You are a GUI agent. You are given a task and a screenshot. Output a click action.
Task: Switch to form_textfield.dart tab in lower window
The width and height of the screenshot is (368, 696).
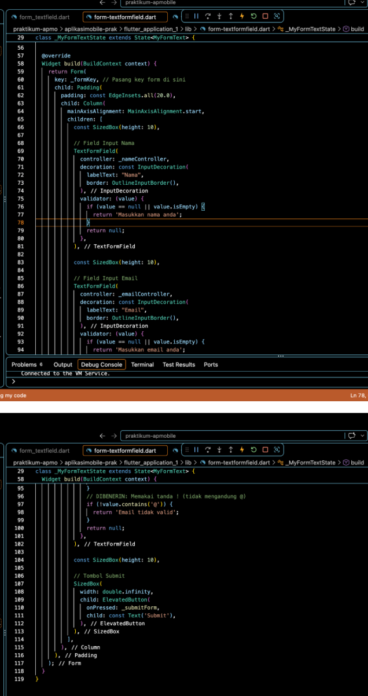point(39,450)
